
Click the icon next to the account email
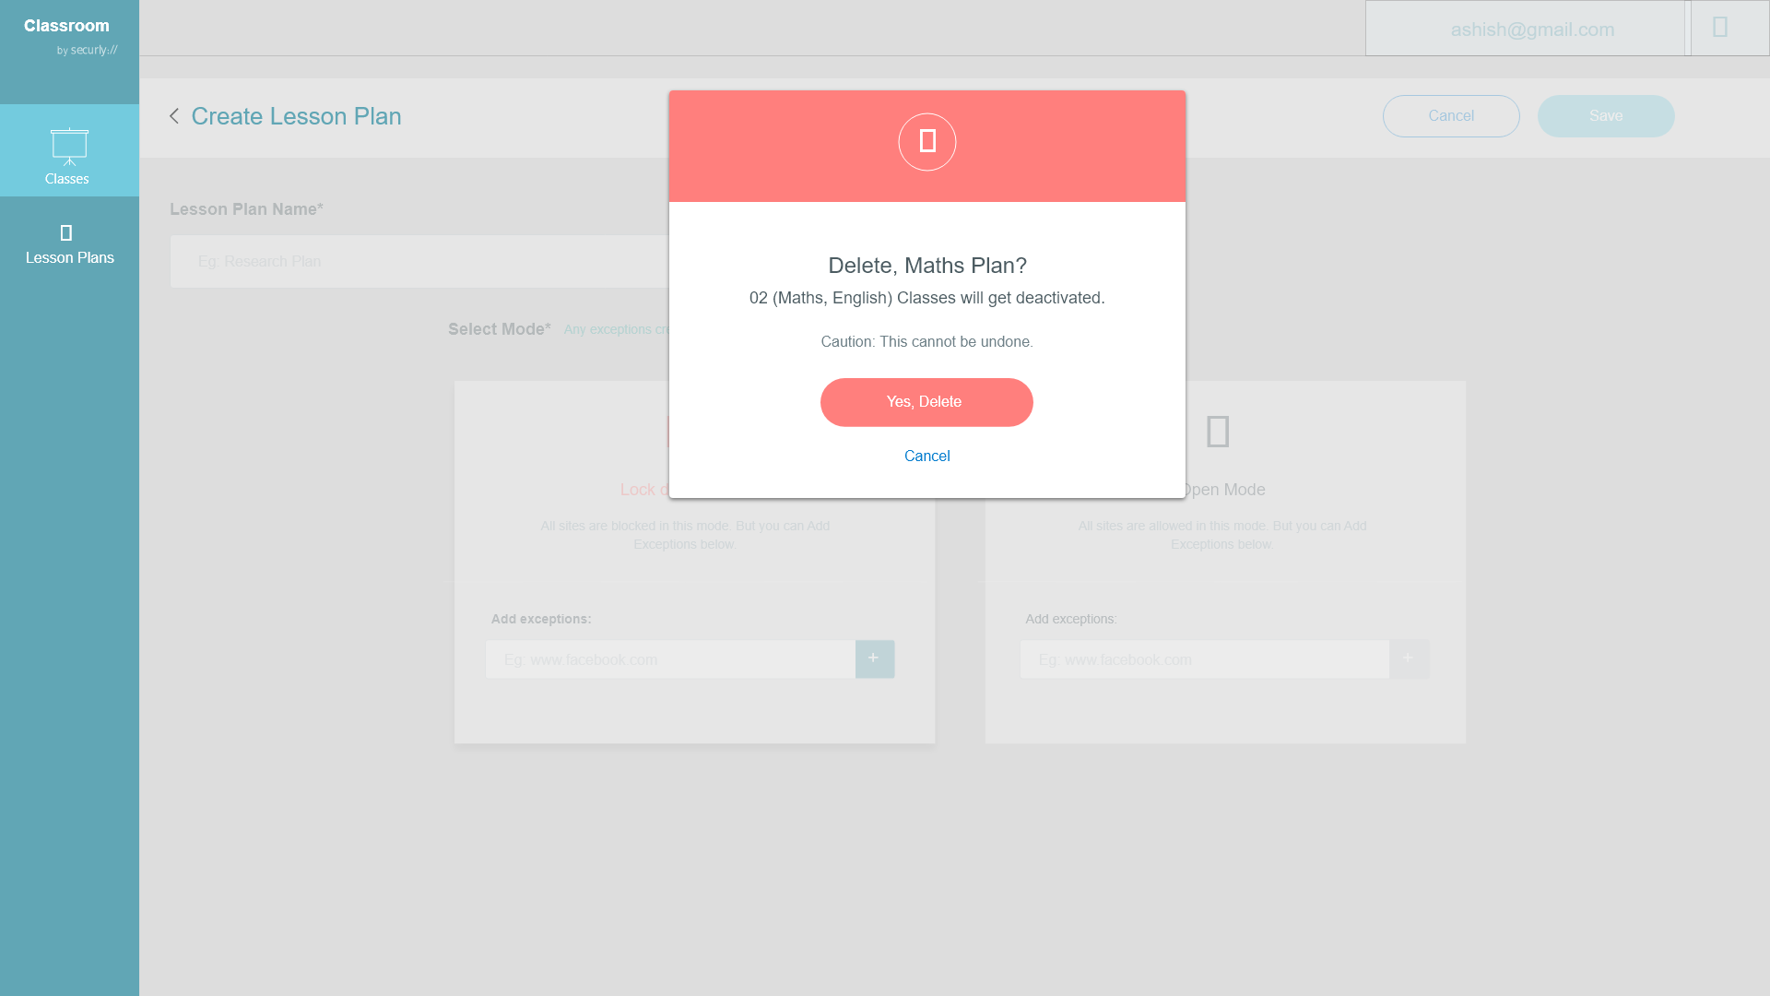(1720, 28)
